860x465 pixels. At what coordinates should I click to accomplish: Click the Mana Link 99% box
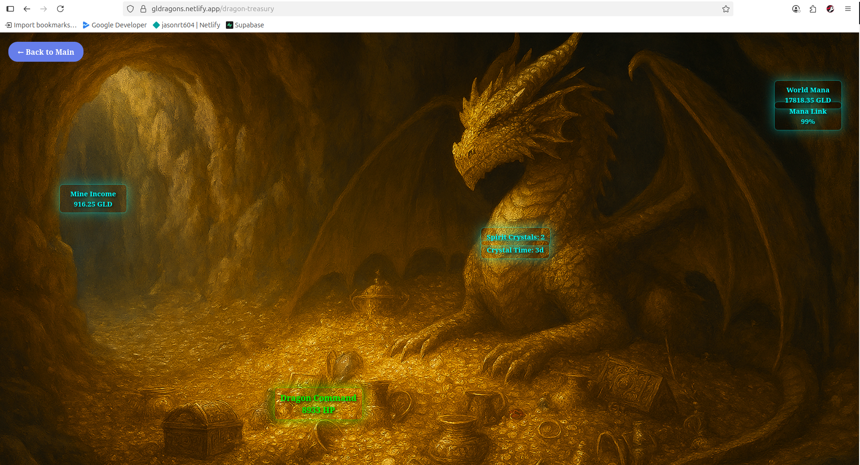(808, 116)
